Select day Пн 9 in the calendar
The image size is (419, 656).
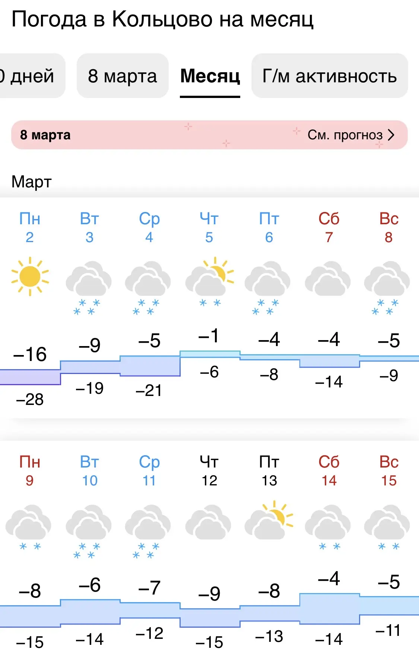pos(30,471)
